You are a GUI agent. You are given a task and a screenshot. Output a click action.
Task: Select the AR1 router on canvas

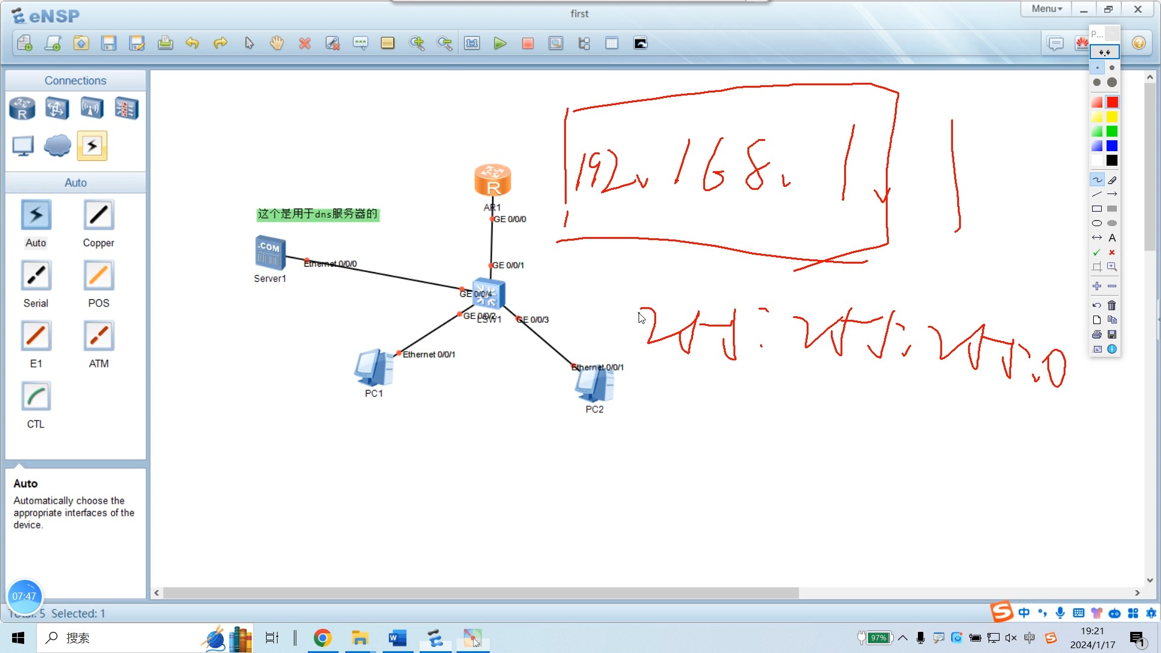click(x=493, y=180)
